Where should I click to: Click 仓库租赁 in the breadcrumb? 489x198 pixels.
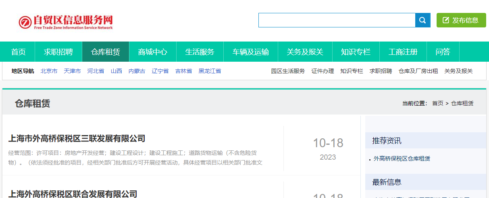[x=462, y=103]
